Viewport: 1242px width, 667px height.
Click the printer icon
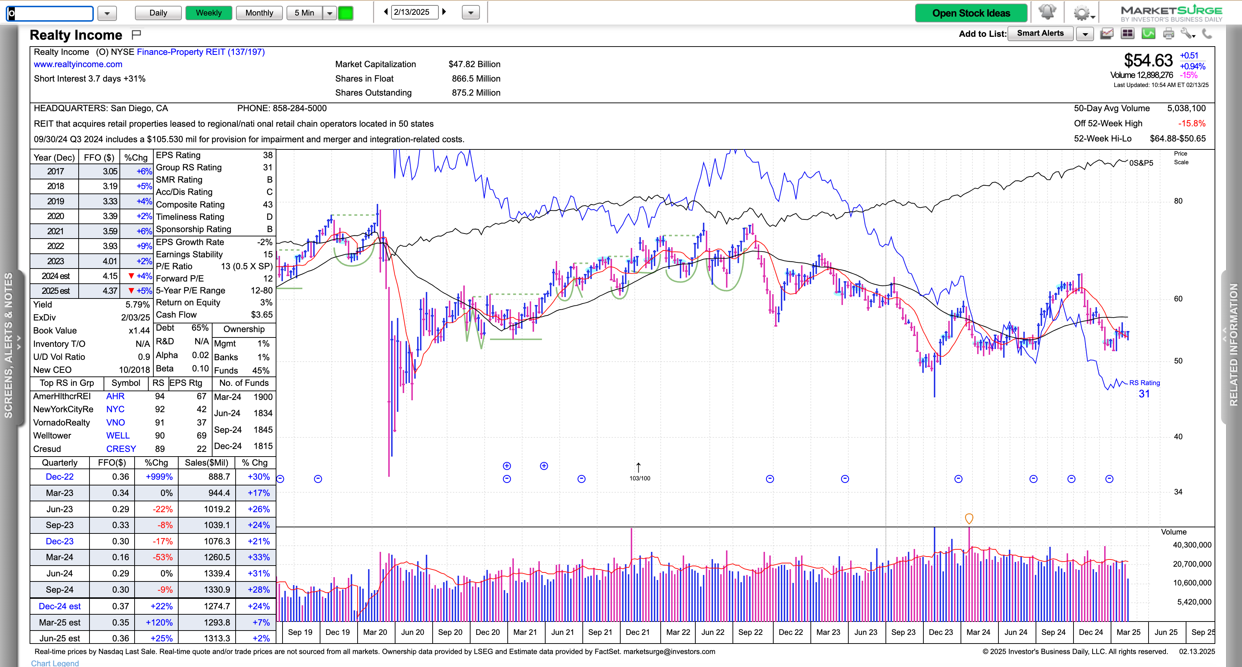tap(1168, 33)
